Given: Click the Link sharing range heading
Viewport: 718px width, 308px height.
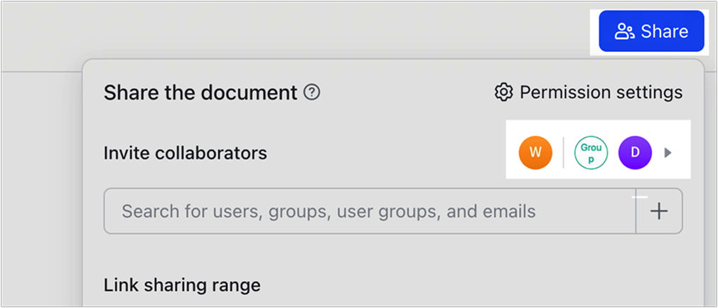Looking at the screenshot, I should click(182, 285).
